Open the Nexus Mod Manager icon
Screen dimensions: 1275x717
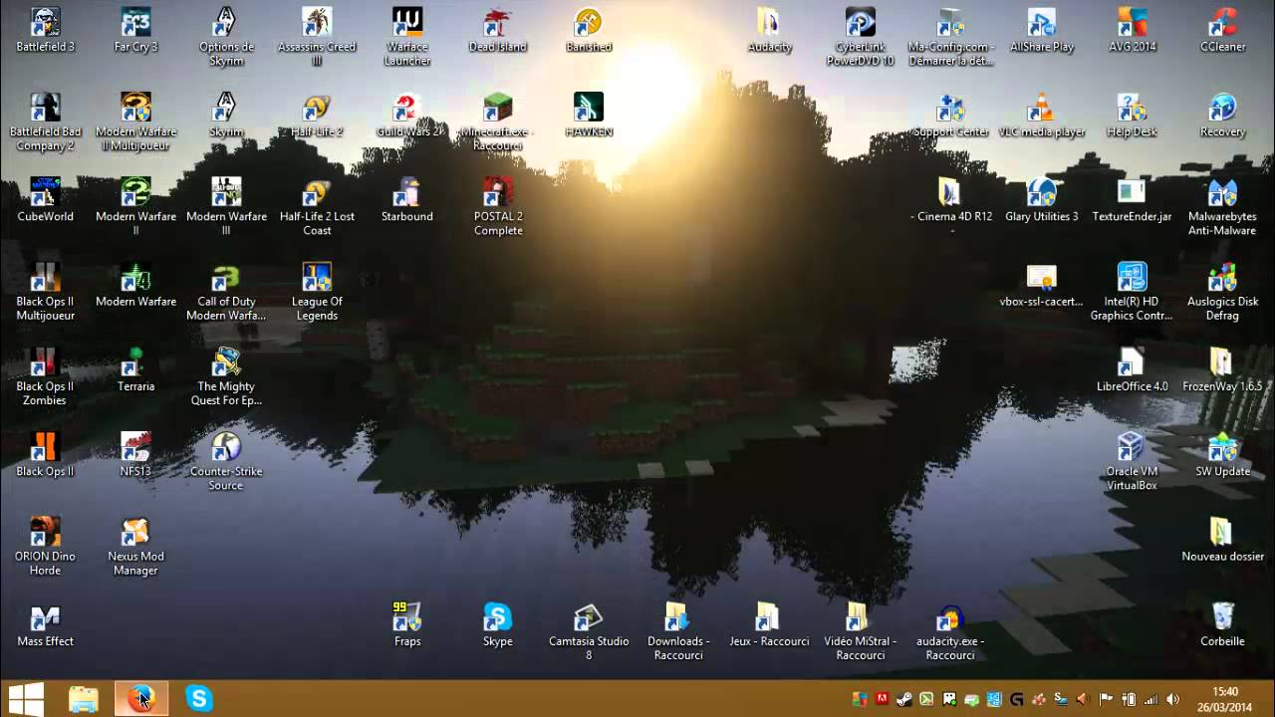click(135, 531)
